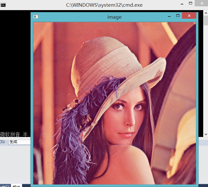
Task: Click the 微软拼音 半 status text in console
Action: coord(14,134)
